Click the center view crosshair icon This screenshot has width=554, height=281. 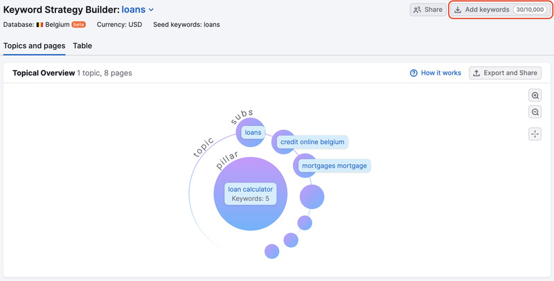pyautogui.click(x=535, y=134)
